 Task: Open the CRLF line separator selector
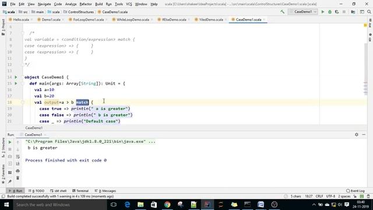point(319,197)
